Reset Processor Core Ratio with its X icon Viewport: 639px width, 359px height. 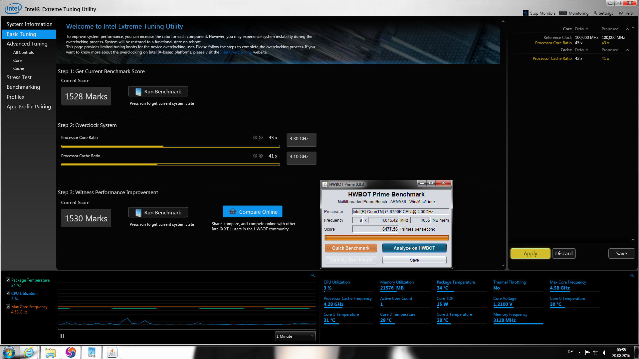261,138
